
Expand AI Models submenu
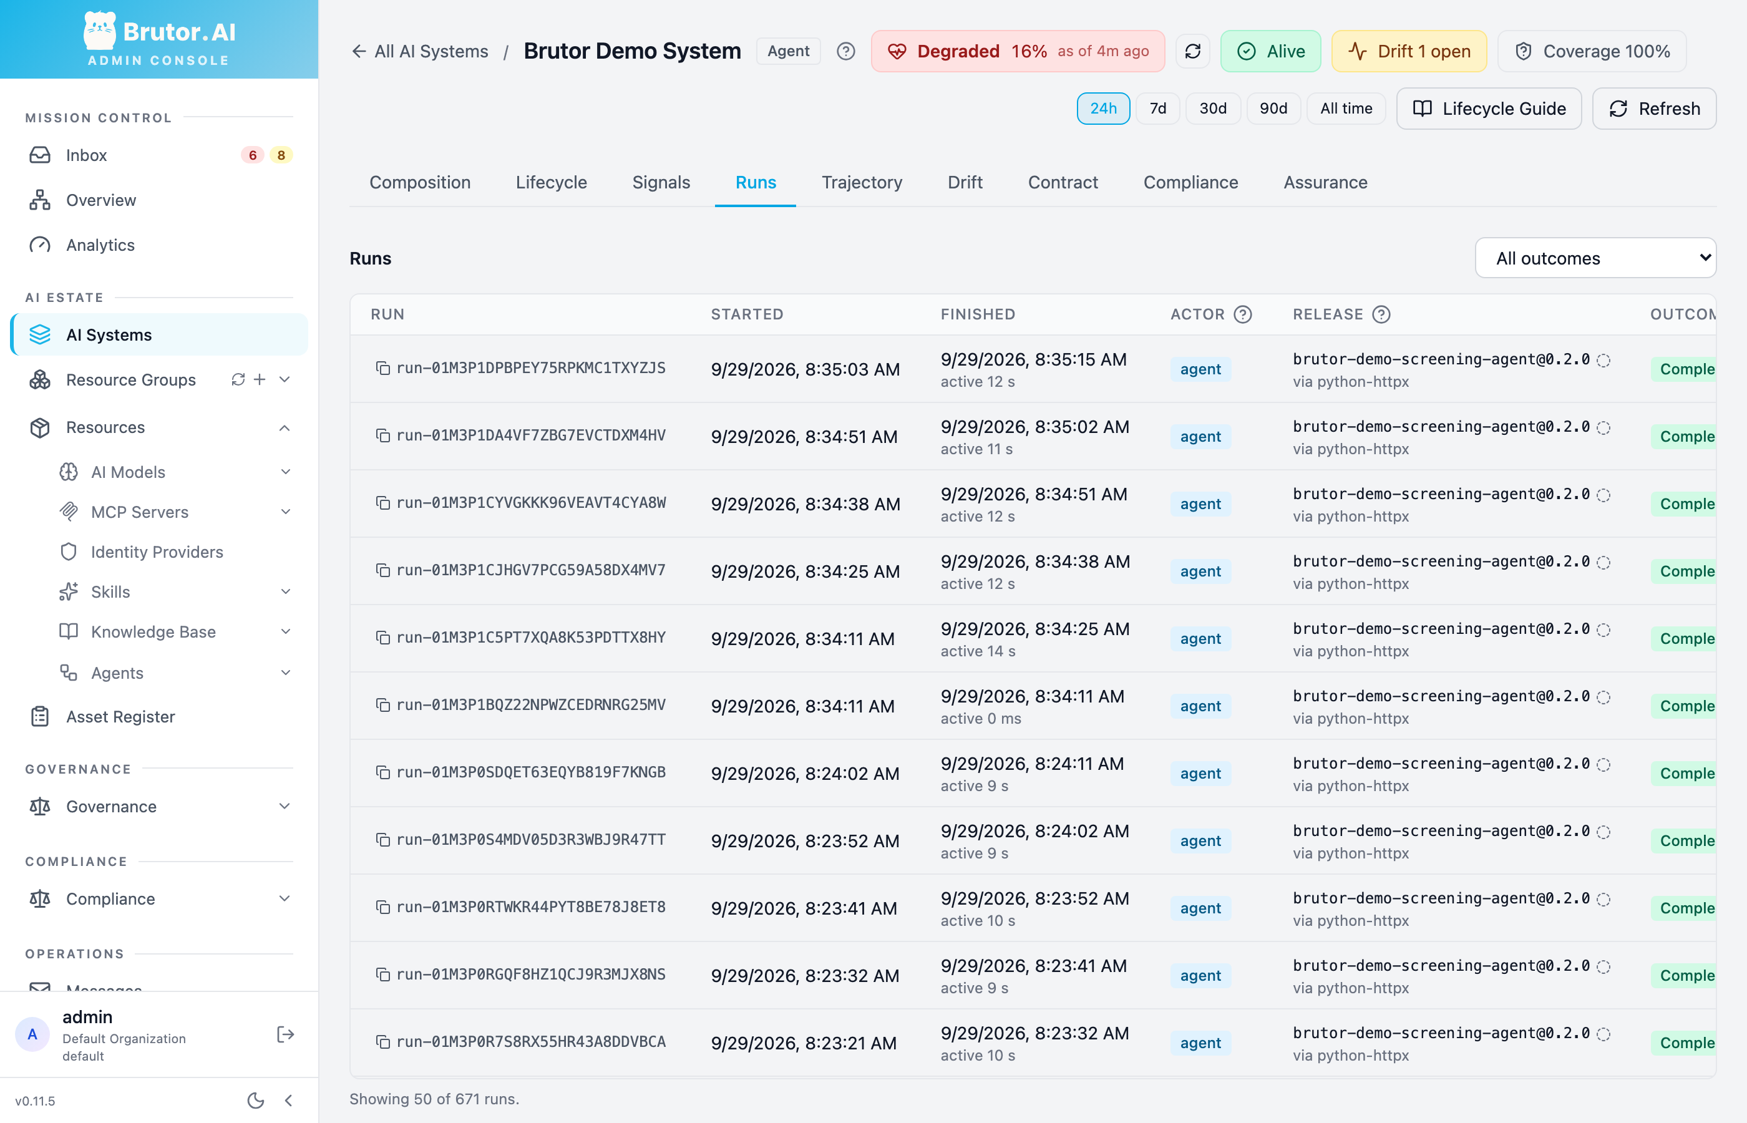pos(286,472)
